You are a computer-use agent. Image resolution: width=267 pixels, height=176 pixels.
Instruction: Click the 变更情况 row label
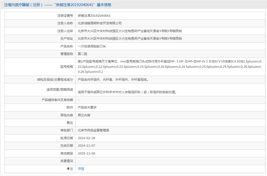click(67, 161)
